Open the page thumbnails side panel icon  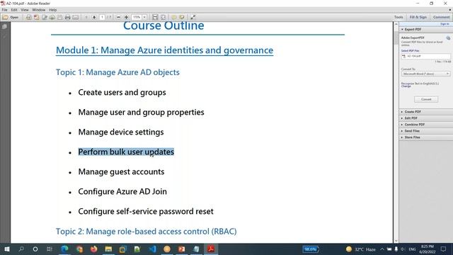(4, 27)
